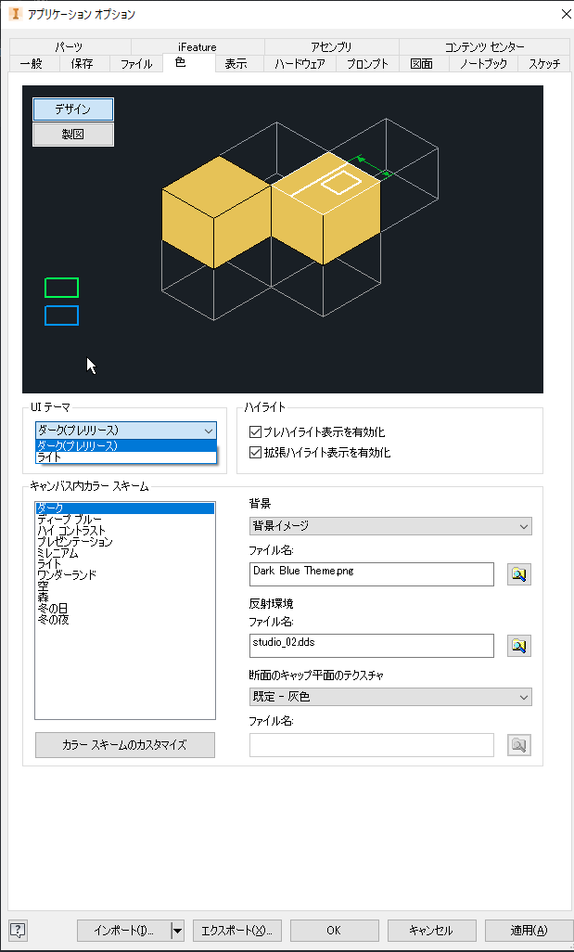Switch to the プロンプト tab
Screen dimensions: 574x952
(367, 64)
